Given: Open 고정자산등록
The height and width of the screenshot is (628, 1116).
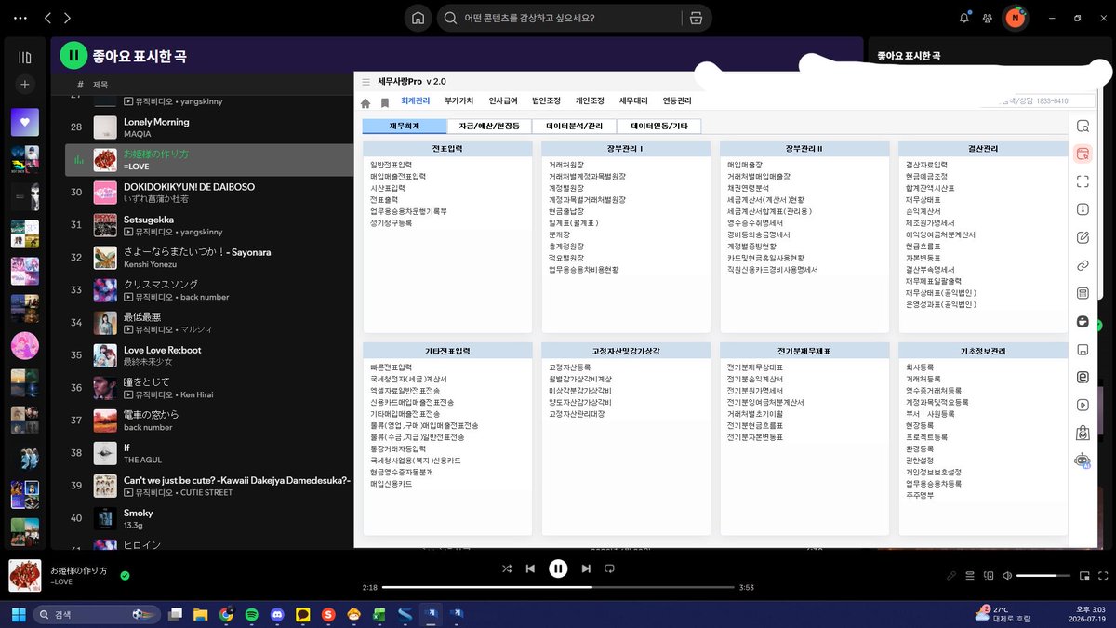Looking at the screenshot, I should tap(570, 367).
